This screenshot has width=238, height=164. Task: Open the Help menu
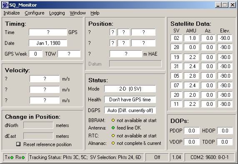pyautogui.click(x=95, y=13)
